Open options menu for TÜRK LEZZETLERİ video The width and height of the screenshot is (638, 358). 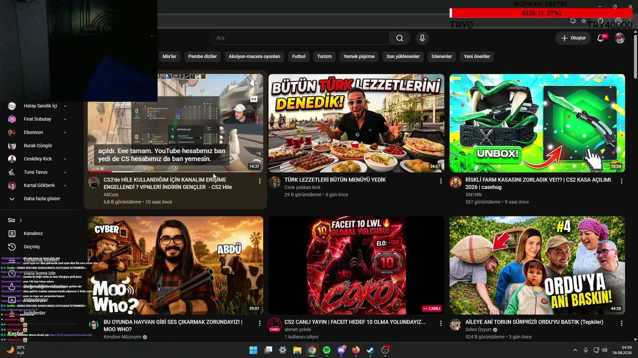click(x=441, y=181)
